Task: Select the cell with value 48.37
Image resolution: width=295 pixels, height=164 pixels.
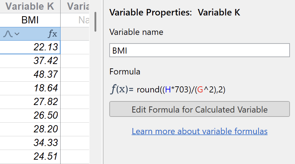Action: tap(30, 74)
